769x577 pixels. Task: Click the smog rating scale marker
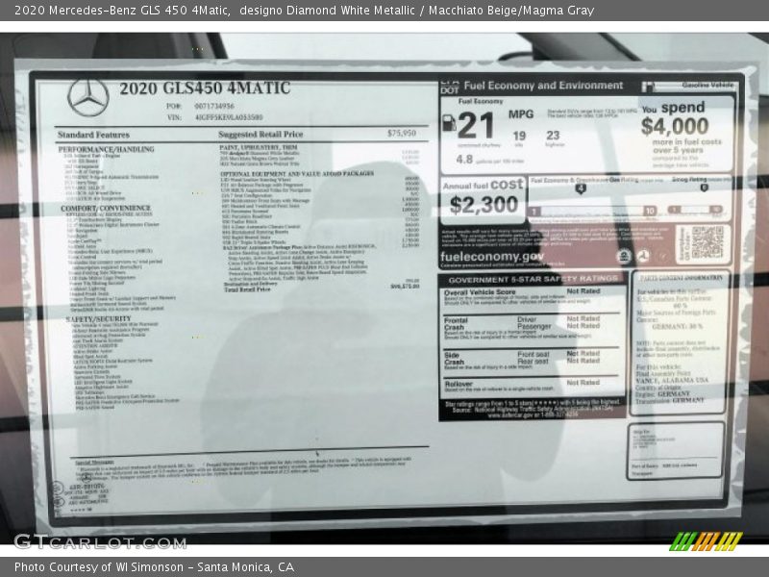point(704,188)
